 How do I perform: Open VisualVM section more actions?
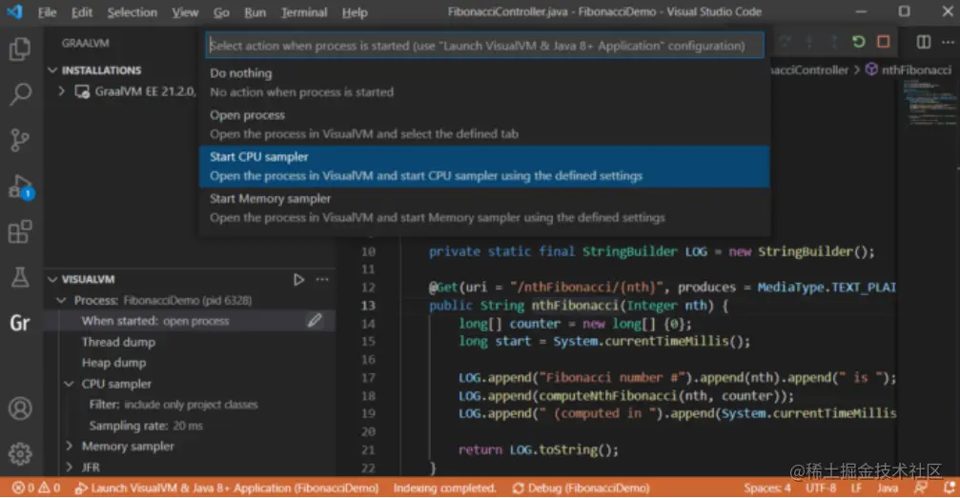322,280
